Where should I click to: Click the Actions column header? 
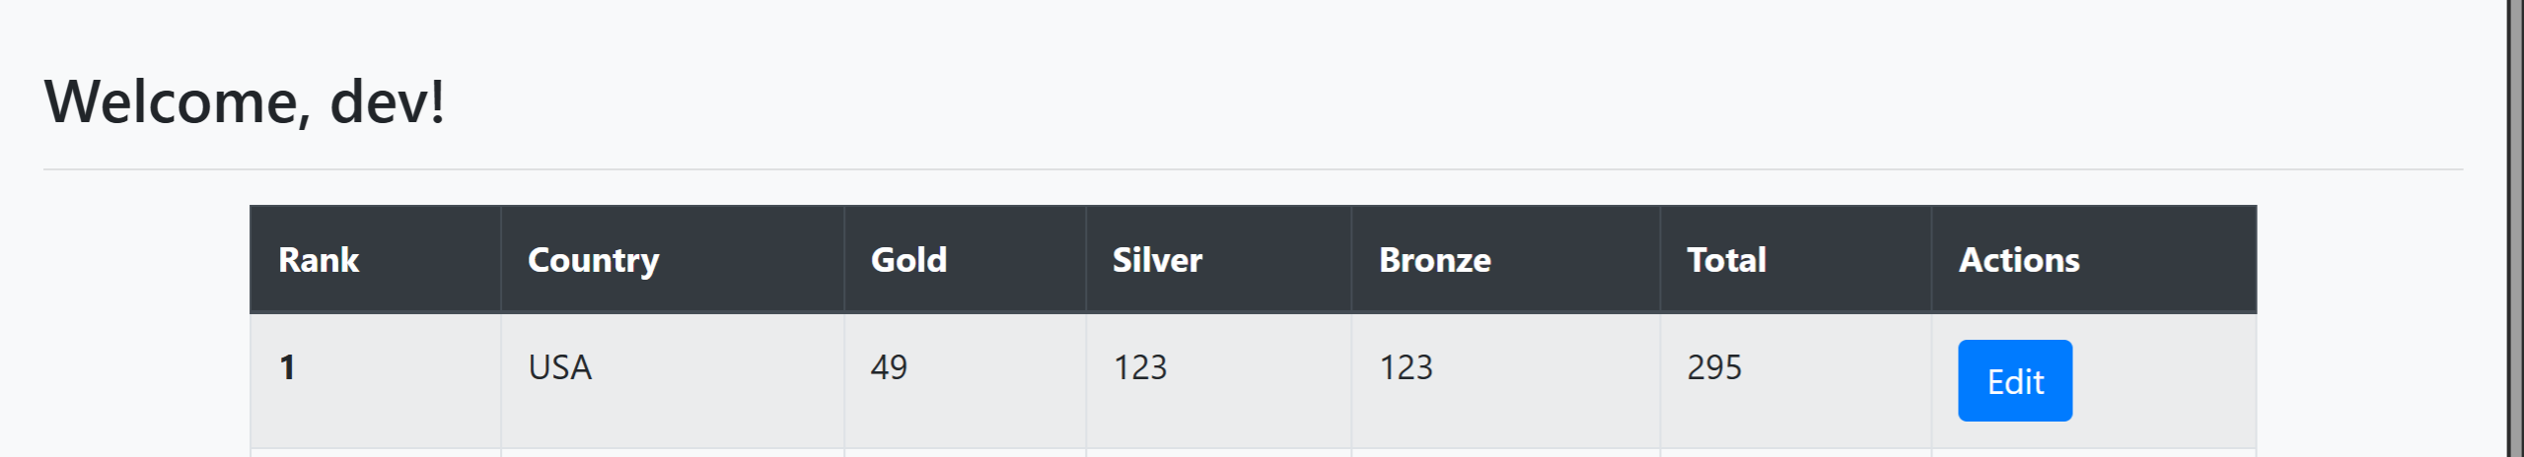tap(2019, 260)
